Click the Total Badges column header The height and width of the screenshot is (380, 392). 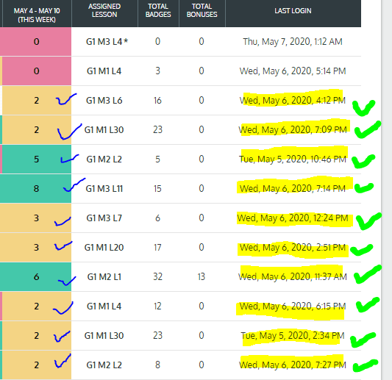(x=158, y=11)
